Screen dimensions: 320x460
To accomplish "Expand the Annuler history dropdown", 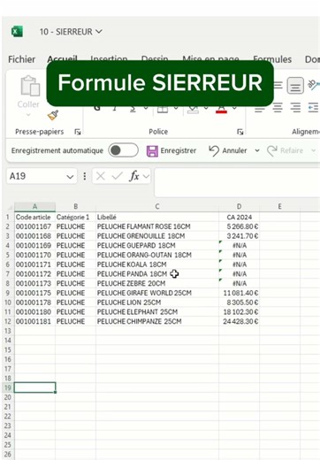I will [x=257, y=150].
